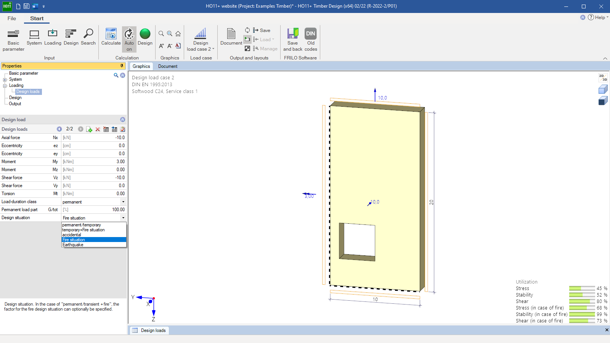
Task: Edit the Shear force Vz value
Action: (94, 178)
